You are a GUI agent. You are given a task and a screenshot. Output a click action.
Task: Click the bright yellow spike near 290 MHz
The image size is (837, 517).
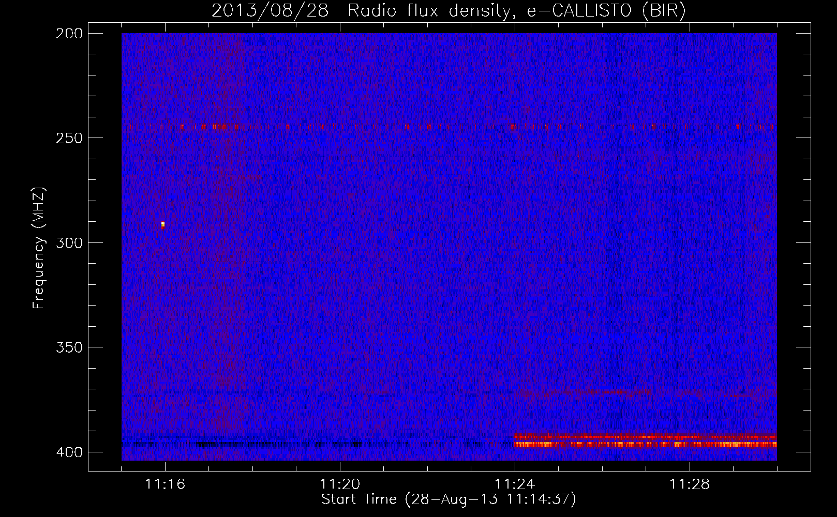pos(163,225)
